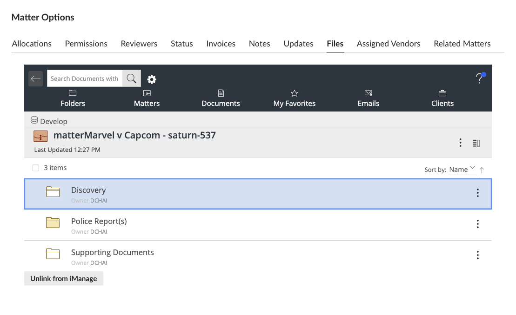
Task: Click the Unlink from iManage button
Action: [64, 279]
